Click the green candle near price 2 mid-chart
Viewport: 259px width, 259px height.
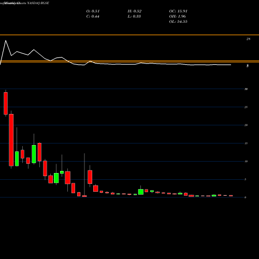[141, 192]
